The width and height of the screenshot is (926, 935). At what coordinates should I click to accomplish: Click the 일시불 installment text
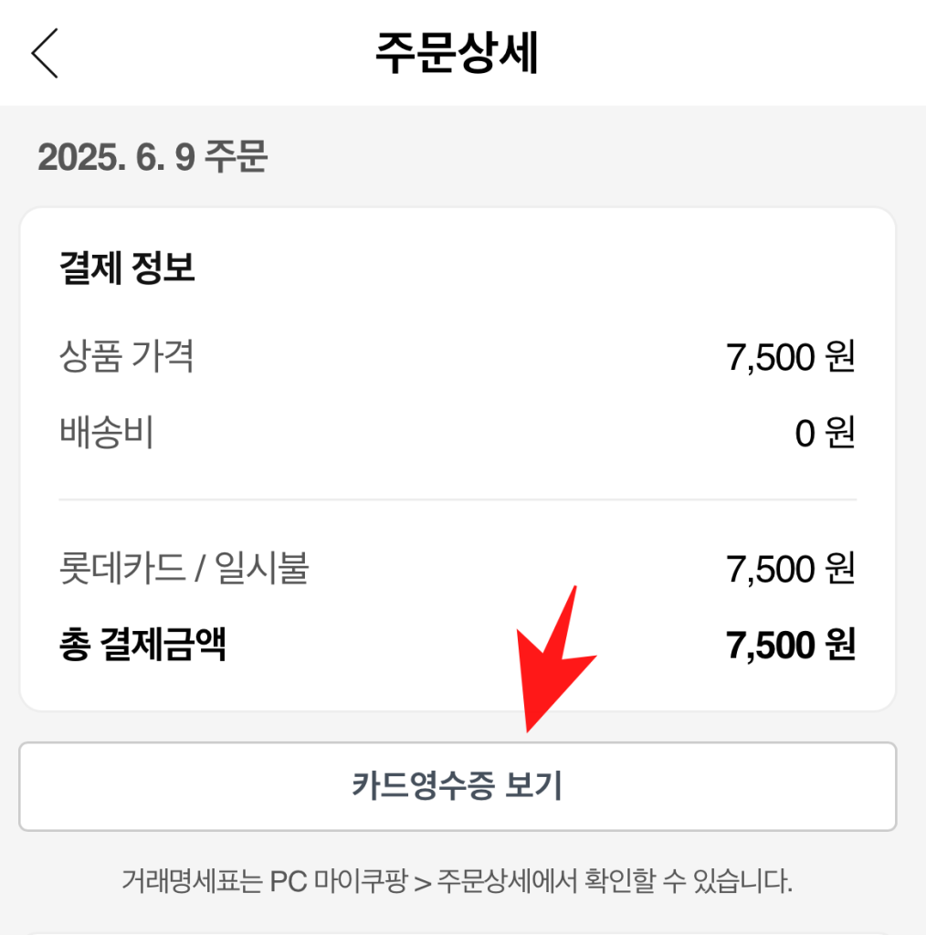pos(262,570)
